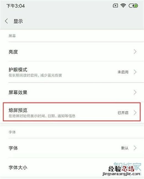Expand the chevron beside 未启用
This screenshot has width=144, height=179.
click(x=135, y=72)
